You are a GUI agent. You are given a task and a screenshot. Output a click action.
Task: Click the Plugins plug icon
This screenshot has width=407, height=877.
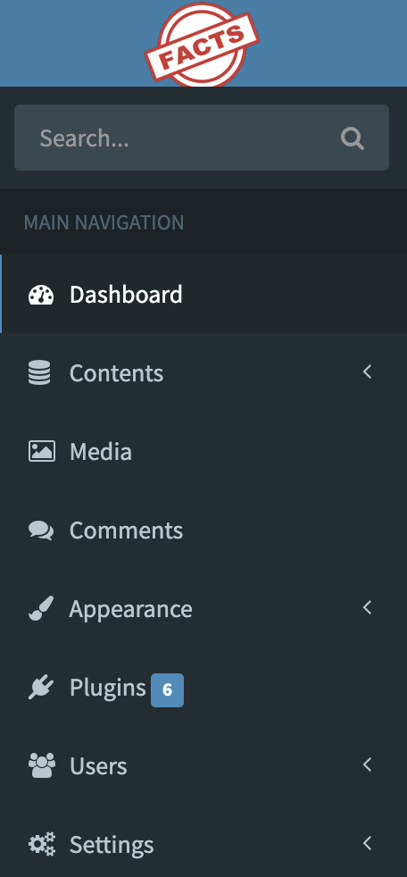tap(41, 688)
